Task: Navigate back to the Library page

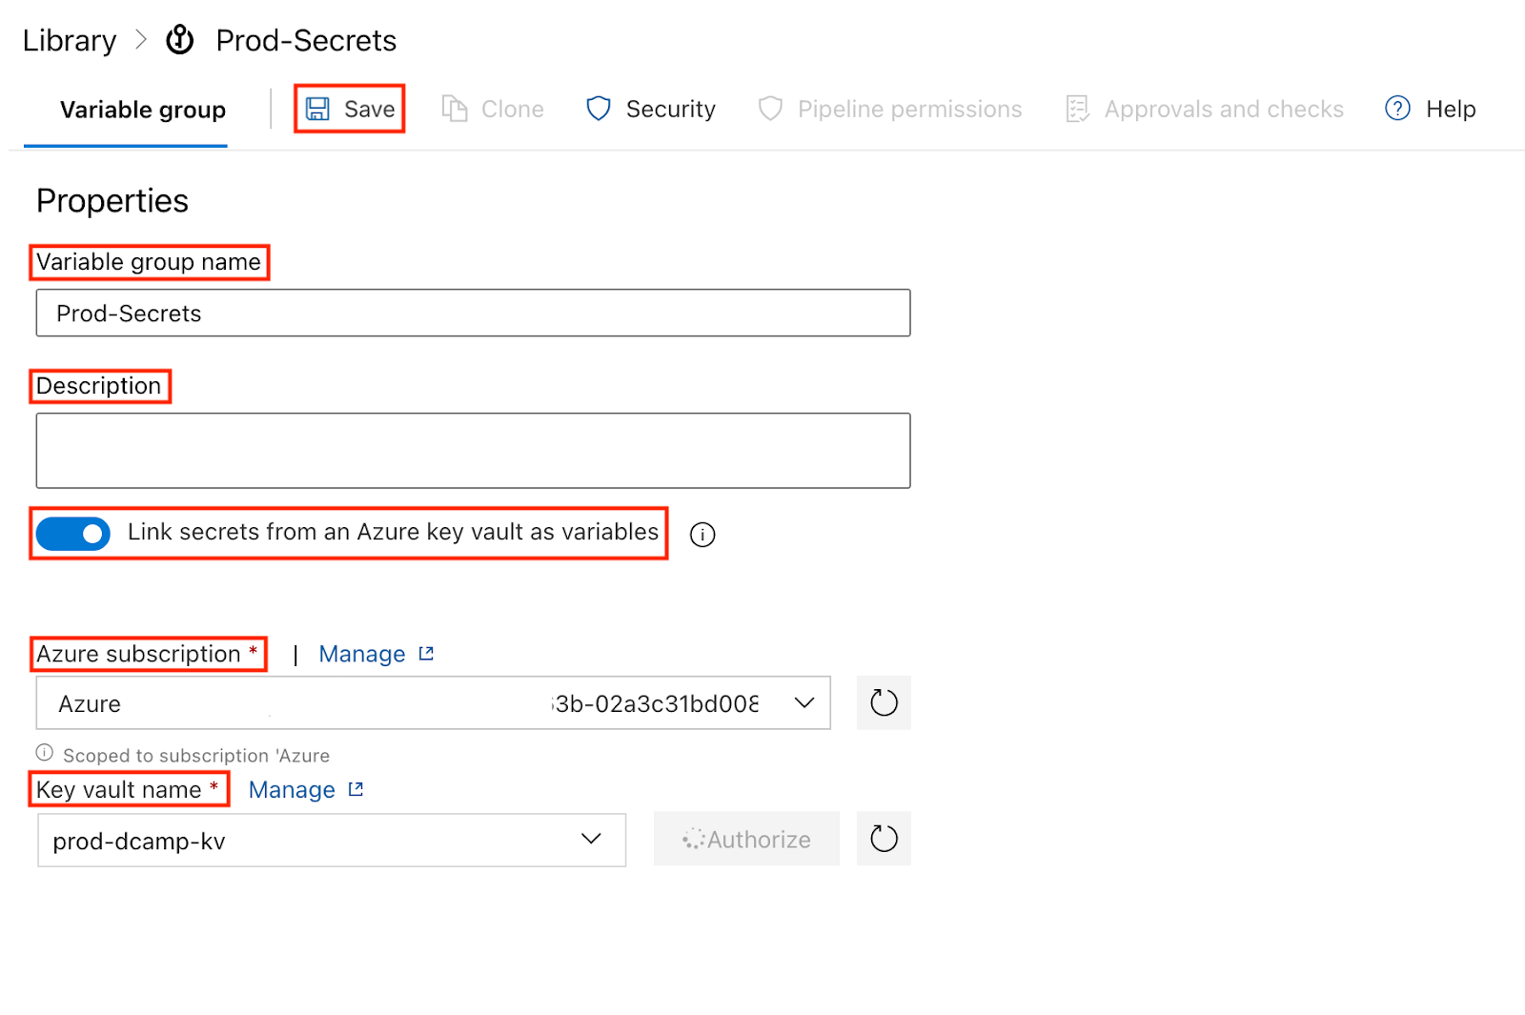Action: click(x=68, y=40)
